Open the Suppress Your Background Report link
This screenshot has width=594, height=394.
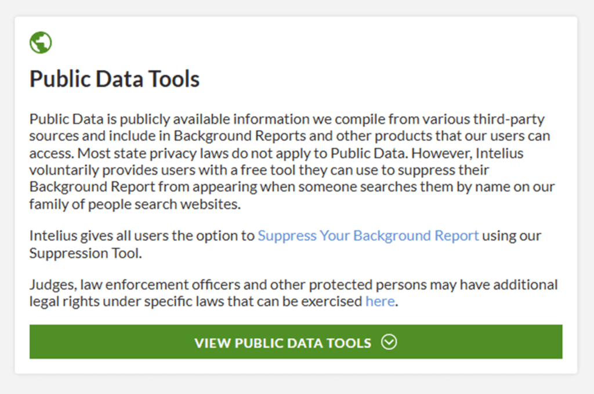point(368,236)
